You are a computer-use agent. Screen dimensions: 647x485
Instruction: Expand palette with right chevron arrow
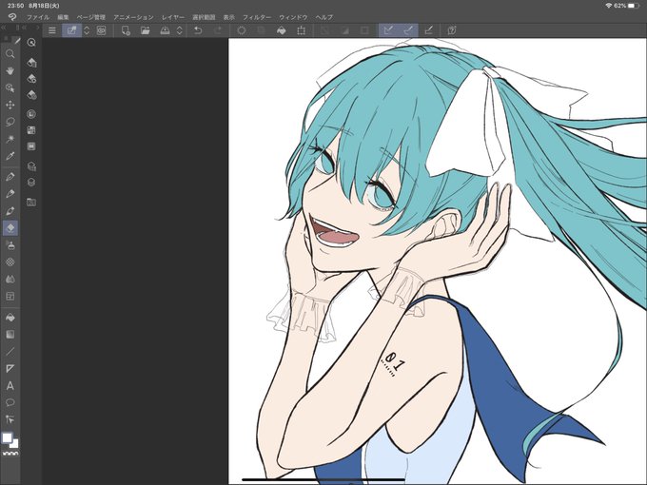coord(37,28)
